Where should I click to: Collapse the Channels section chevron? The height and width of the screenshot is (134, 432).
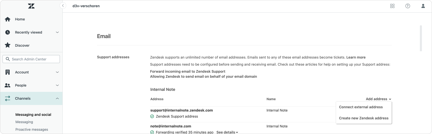(x=57, y=98)
